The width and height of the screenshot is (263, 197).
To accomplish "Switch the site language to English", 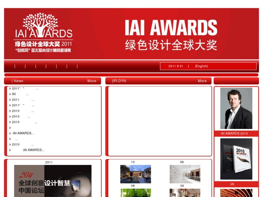I will pos(202,66).
